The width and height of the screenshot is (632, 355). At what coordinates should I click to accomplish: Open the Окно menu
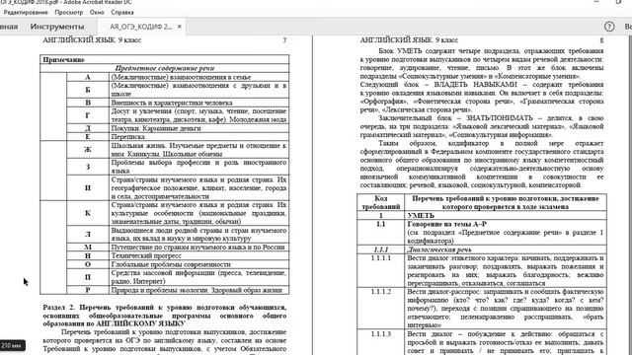click(x=97, y=13)
